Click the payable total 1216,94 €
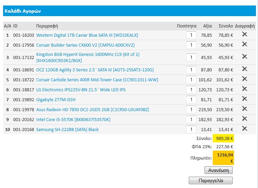The width and height of the screenshot is (258, 188). [225, 158]
